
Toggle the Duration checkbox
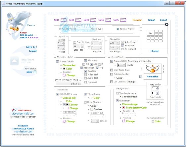pyautogui.click(x=85, y=71)
